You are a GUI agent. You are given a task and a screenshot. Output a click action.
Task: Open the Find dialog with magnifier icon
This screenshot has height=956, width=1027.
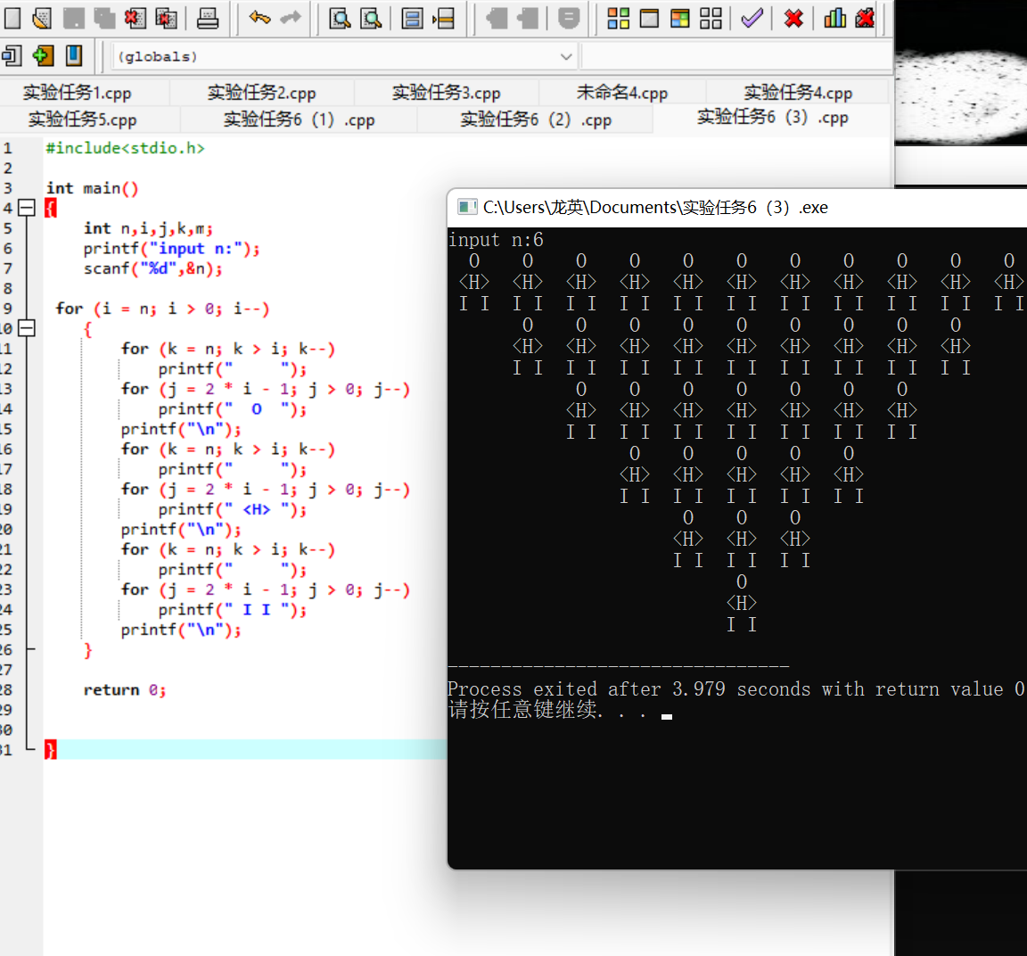340,18
